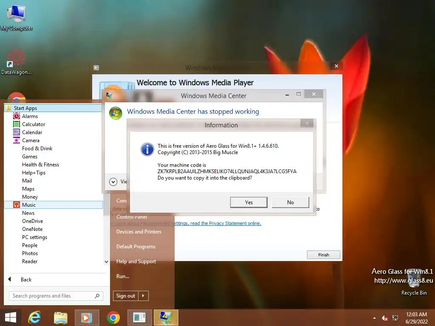Click Yes to copy machine code

pos(249,202)
